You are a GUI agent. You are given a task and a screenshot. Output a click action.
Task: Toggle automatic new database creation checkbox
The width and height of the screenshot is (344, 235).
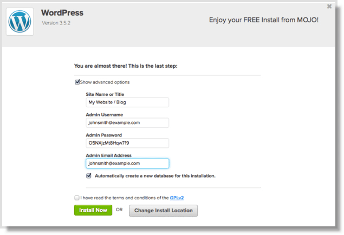point(89,176)
